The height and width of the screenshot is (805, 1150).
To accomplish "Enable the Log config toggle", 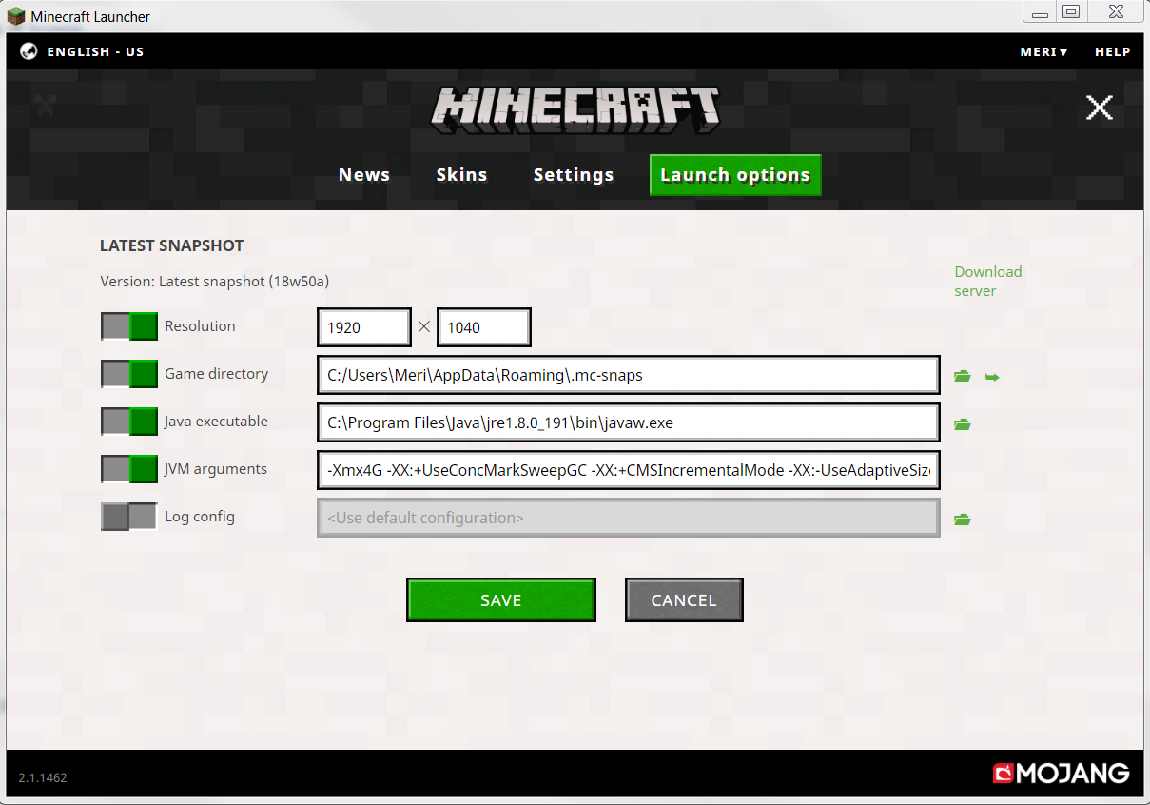I will [129, 517].
